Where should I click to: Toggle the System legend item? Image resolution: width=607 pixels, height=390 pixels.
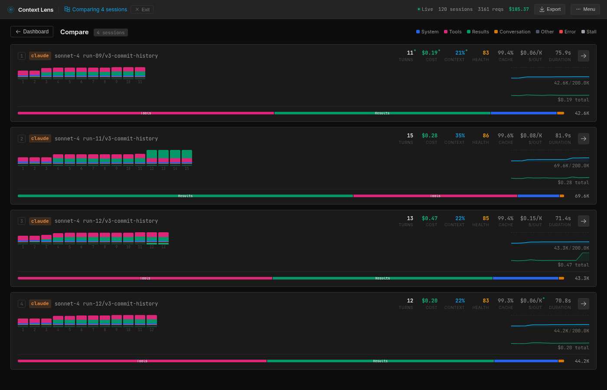tap(427, 32)
